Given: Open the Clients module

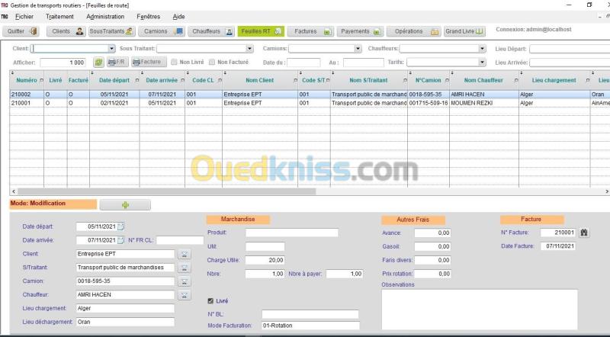Looking at the screenshot, I should pyautogui.click(x=66, y=31).
